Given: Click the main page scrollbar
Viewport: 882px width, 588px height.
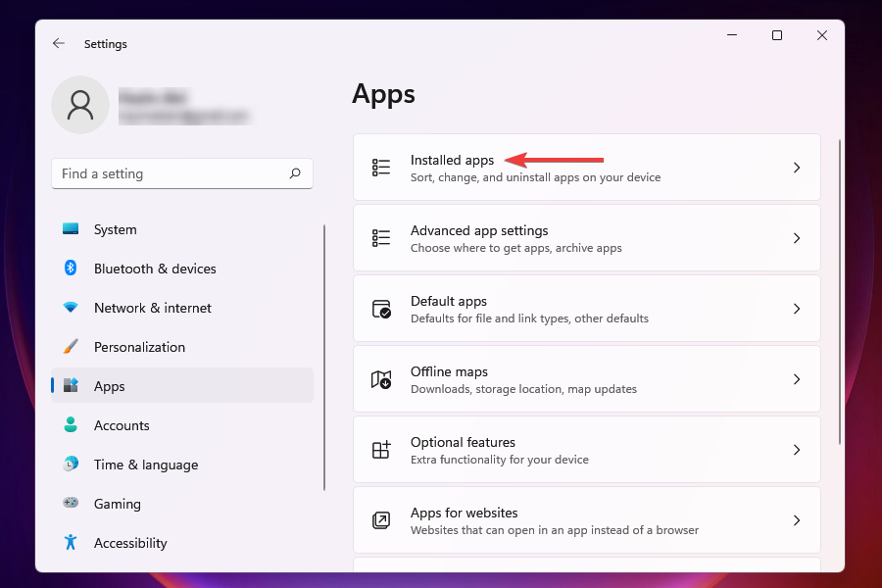Looking at the screenshot, I should point(839,291).
